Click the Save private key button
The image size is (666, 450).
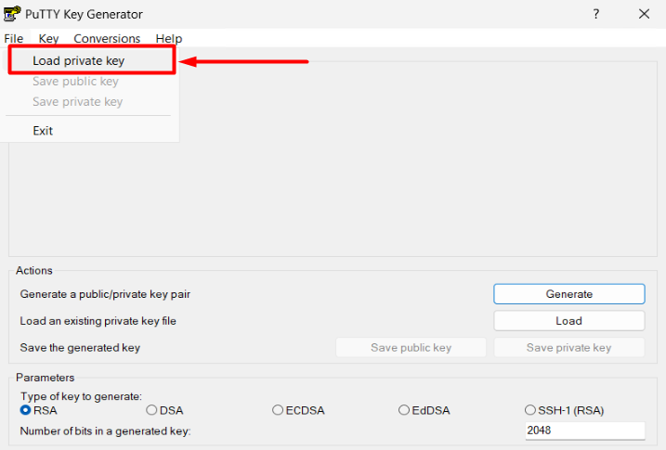point(569,348)
